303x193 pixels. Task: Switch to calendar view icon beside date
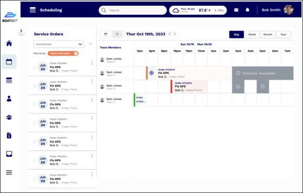point(105,34)
